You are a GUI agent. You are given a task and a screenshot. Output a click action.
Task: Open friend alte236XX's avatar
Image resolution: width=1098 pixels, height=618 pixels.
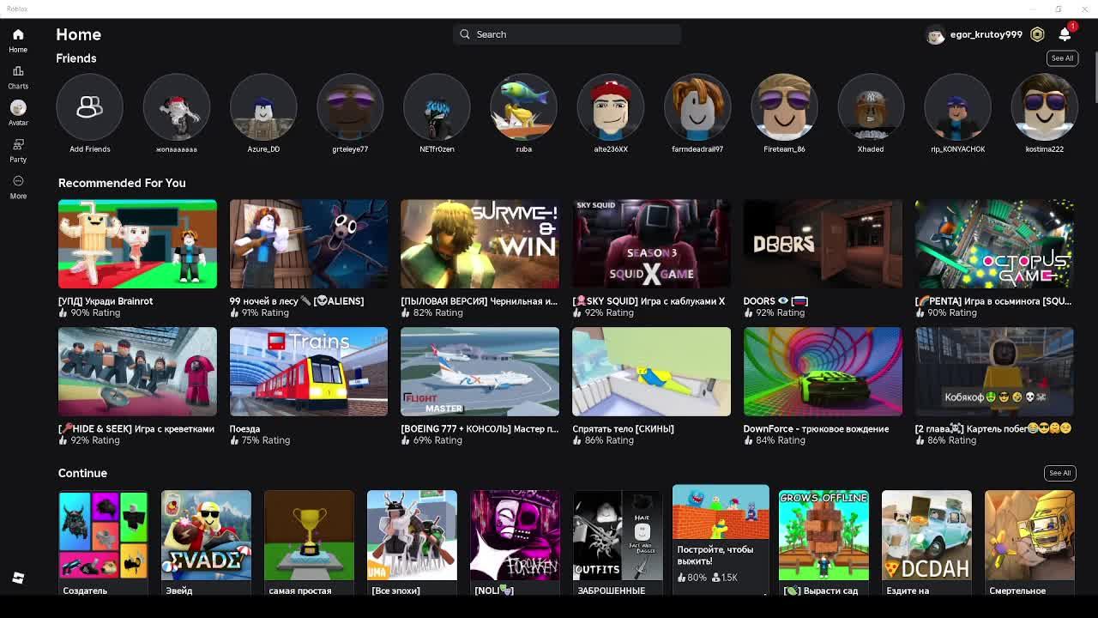(x=611, y=107)
